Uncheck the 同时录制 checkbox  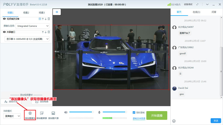pyautogui.click(x=134, y=112)
